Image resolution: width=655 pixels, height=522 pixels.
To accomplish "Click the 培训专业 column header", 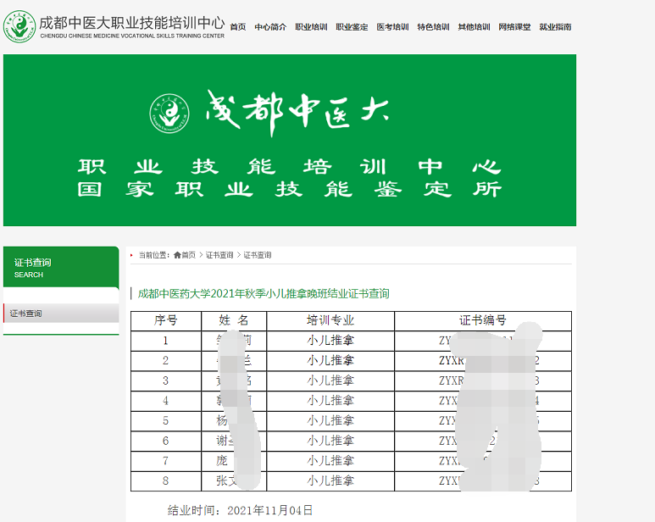I will coord(330,320).
